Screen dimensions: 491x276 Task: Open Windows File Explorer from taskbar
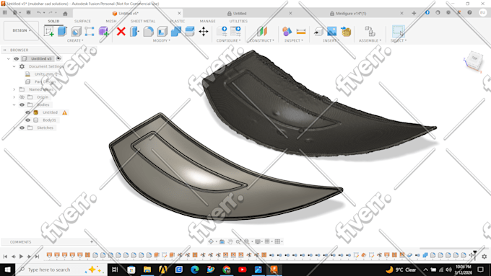click(147, 270)
